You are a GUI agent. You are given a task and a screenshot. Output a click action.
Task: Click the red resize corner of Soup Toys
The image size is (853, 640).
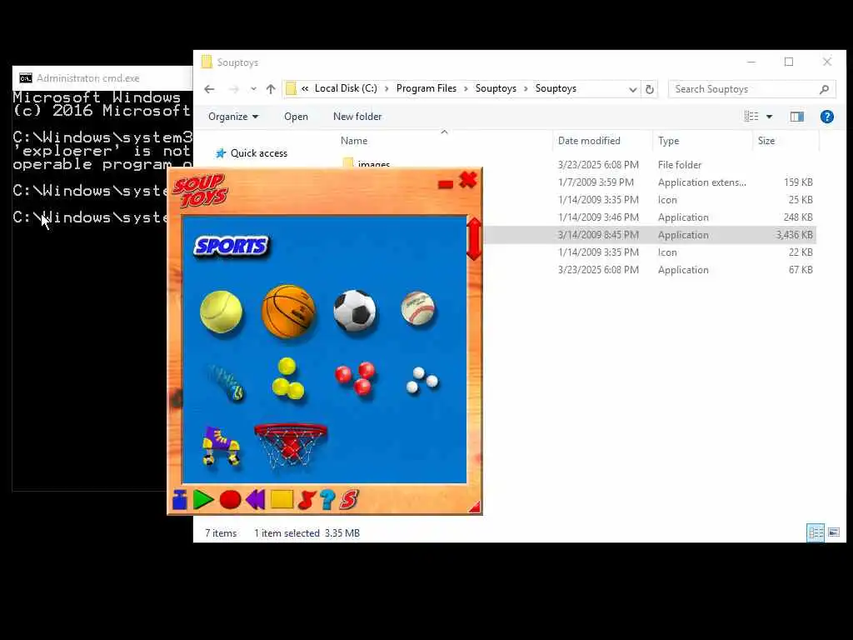(x=475, y=507)
